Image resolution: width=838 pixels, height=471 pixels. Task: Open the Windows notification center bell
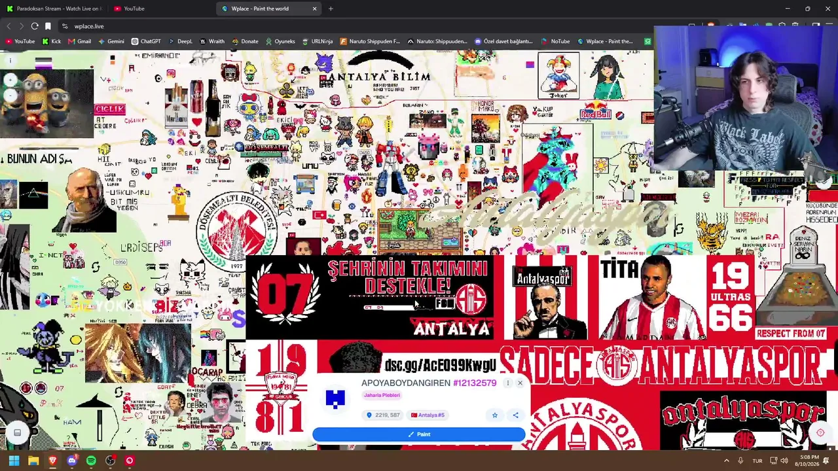tap(826, 461)
